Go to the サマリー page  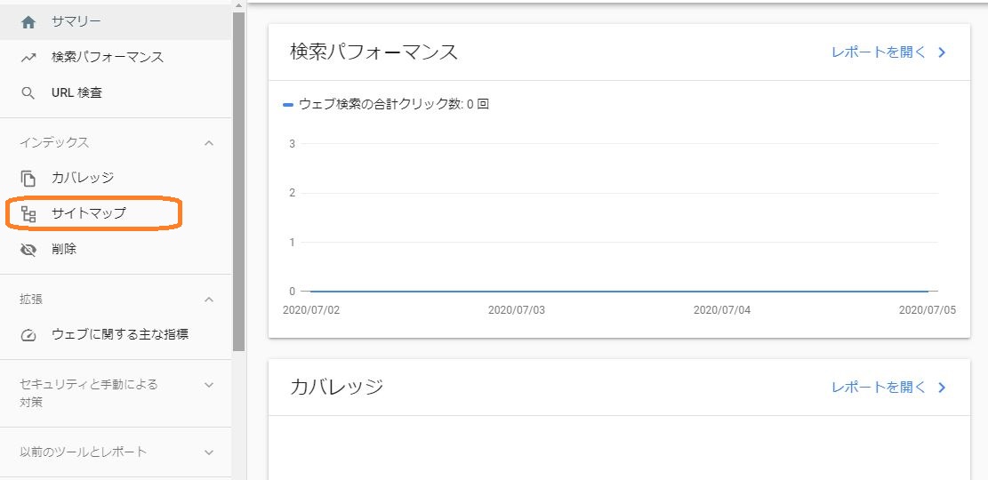click(116, 22)
